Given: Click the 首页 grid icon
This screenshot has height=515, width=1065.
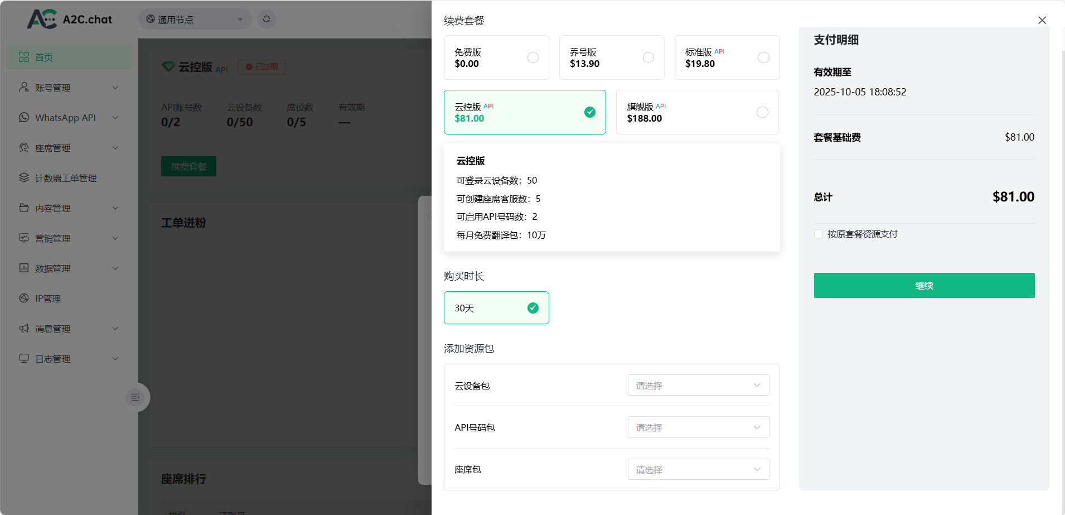Looking at the screenshot, I should pyautogui.click(x=24, y=57).
